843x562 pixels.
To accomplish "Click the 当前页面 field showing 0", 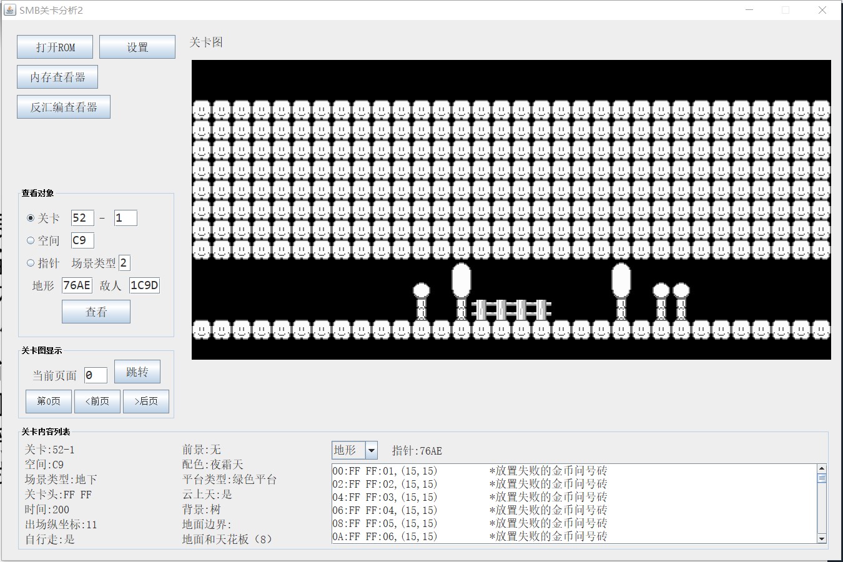I will (x=96, y=375).
